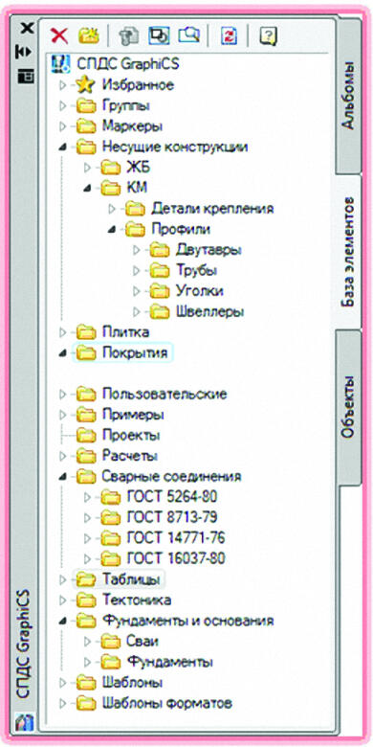
Task: Click the folder icon of Плитка
Action: (86, 332)
